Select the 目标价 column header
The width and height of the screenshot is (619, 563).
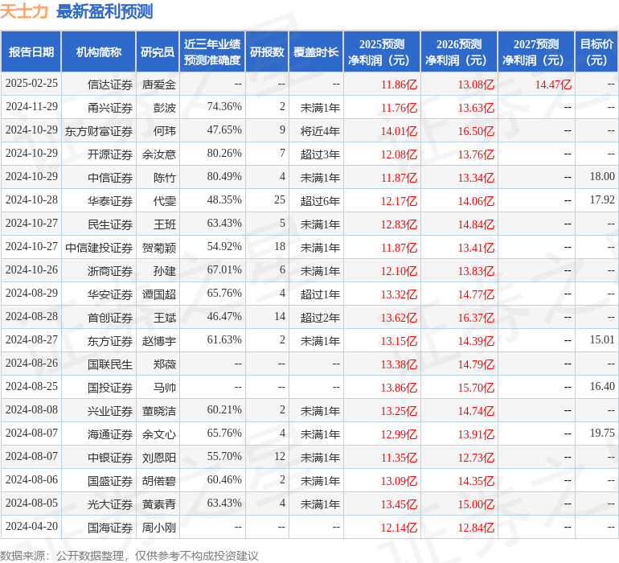[596, 51]
